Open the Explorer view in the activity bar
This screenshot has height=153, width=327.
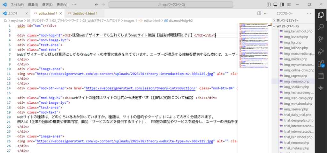[321, 15]
